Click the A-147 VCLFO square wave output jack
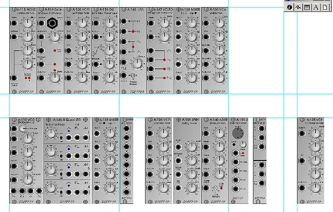 151,69
